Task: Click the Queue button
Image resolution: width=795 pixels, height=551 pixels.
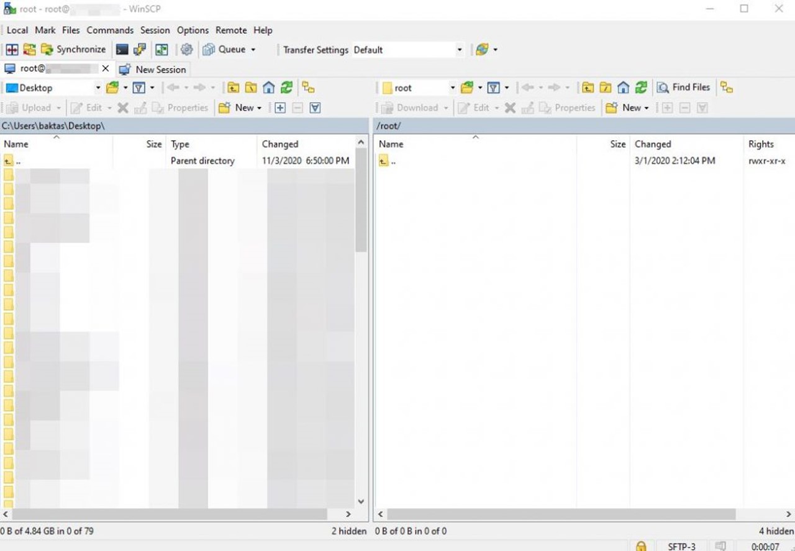Action: pyautogui.click(x=224, y=50)
